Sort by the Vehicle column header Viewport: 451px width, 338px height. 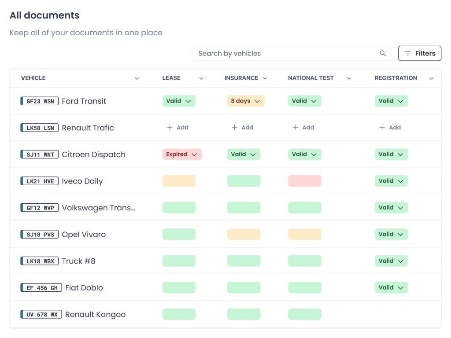coord(33,78)
